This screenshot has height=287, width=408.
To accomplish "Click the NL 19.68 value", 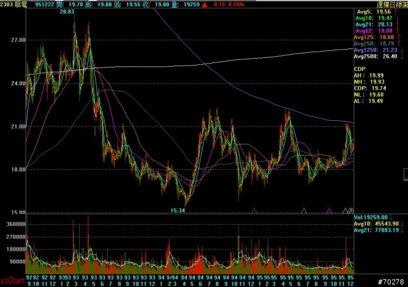I will [x=368, y=95].
